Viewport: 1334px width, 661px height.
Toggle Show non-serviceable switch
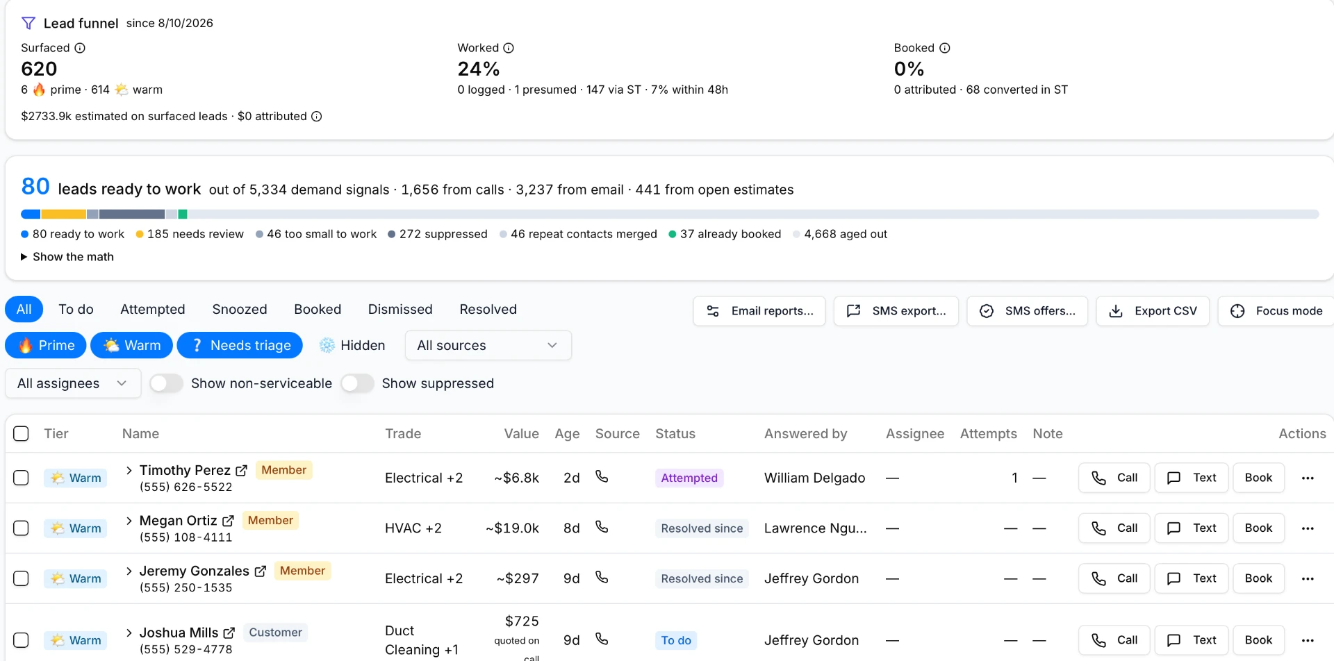point(166,383)
